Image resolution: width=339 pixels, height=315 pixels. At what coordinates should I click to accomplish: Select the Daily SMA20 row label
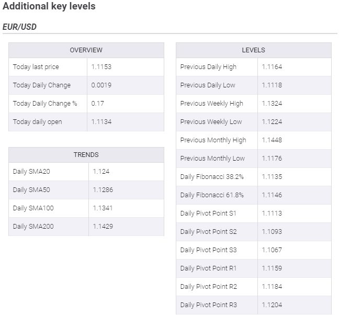click(x=31, y=172)
